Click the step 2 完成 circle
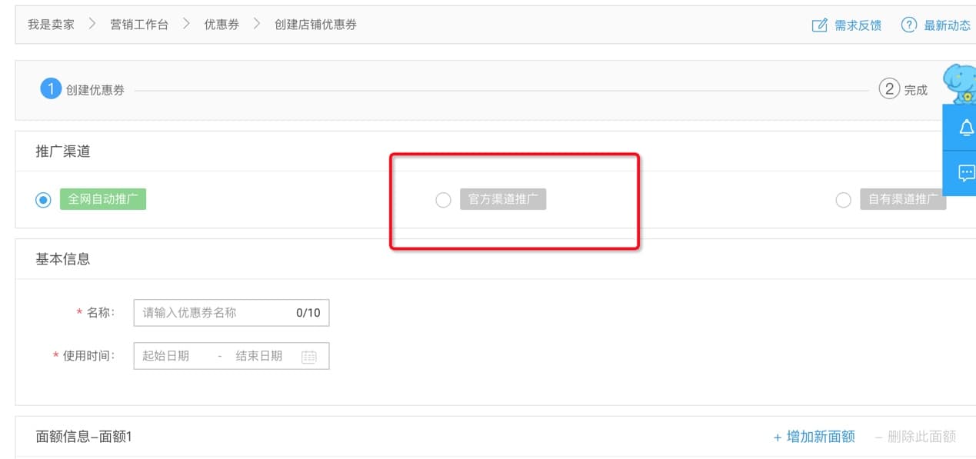The image size is (976, 459). (889, 89)
